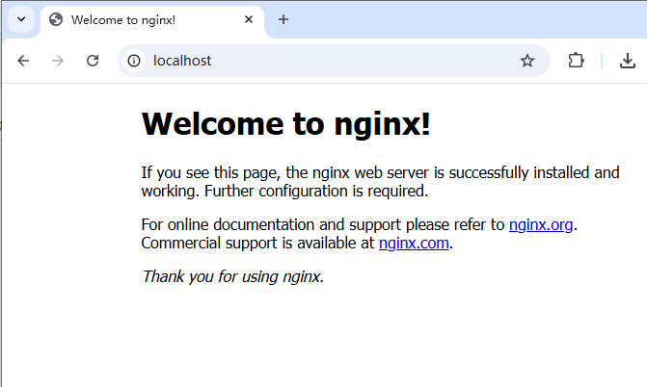Reload the localhost page
The height and width of the screenshot is (387, 647).
click(x=93, y=61)
